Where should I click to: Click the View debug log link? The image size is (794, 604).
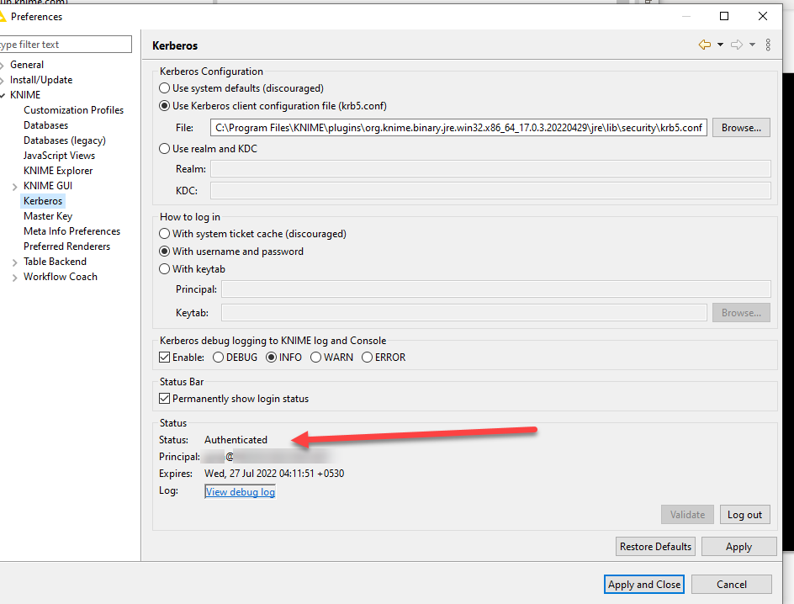(240, 491)
